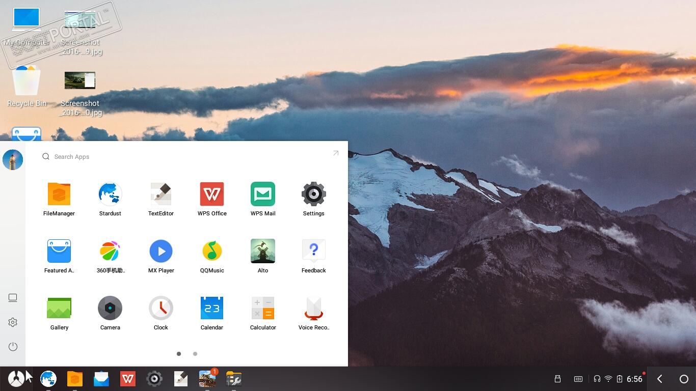This screenshot has height=391, width=696.
Task: Expand the launcher to full screen
Action: click(x=336, y=153)
